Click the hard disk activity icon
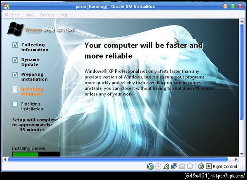 coord(150,166)
